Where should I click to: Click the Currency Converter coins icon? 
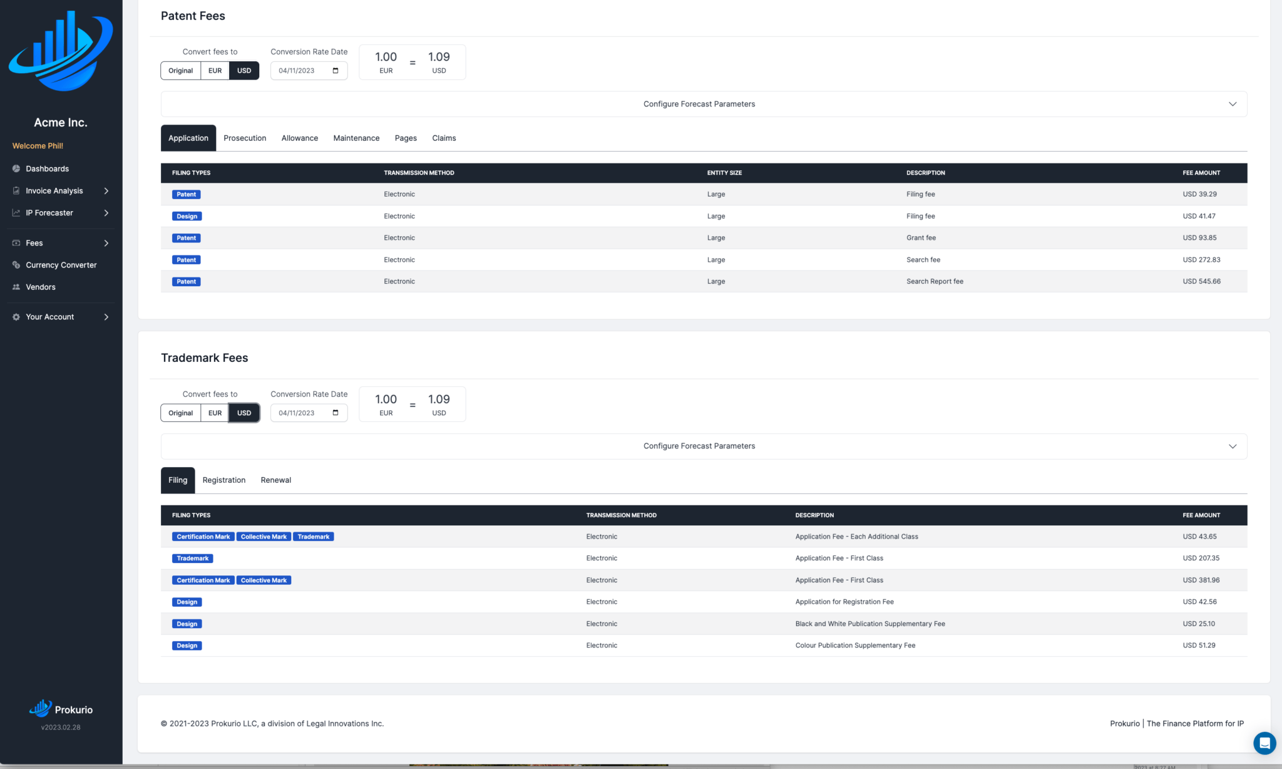pyautogui.click(x=16, y=265)
